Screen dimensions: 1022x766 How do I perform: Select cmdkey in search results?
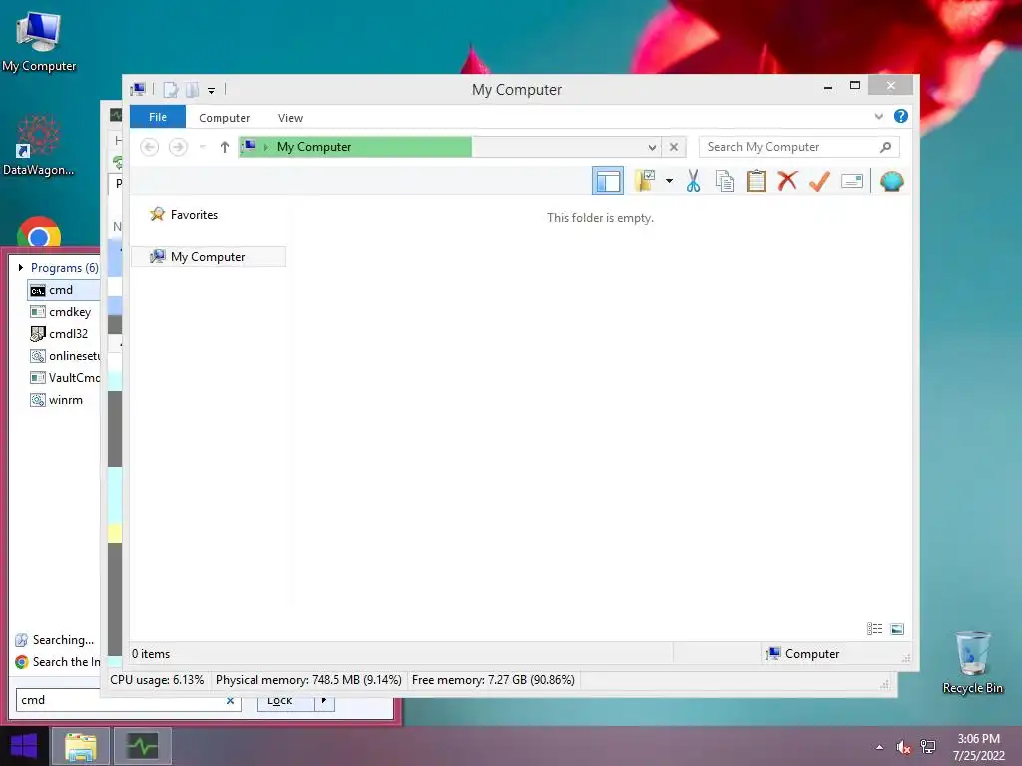tap(63, 312)
